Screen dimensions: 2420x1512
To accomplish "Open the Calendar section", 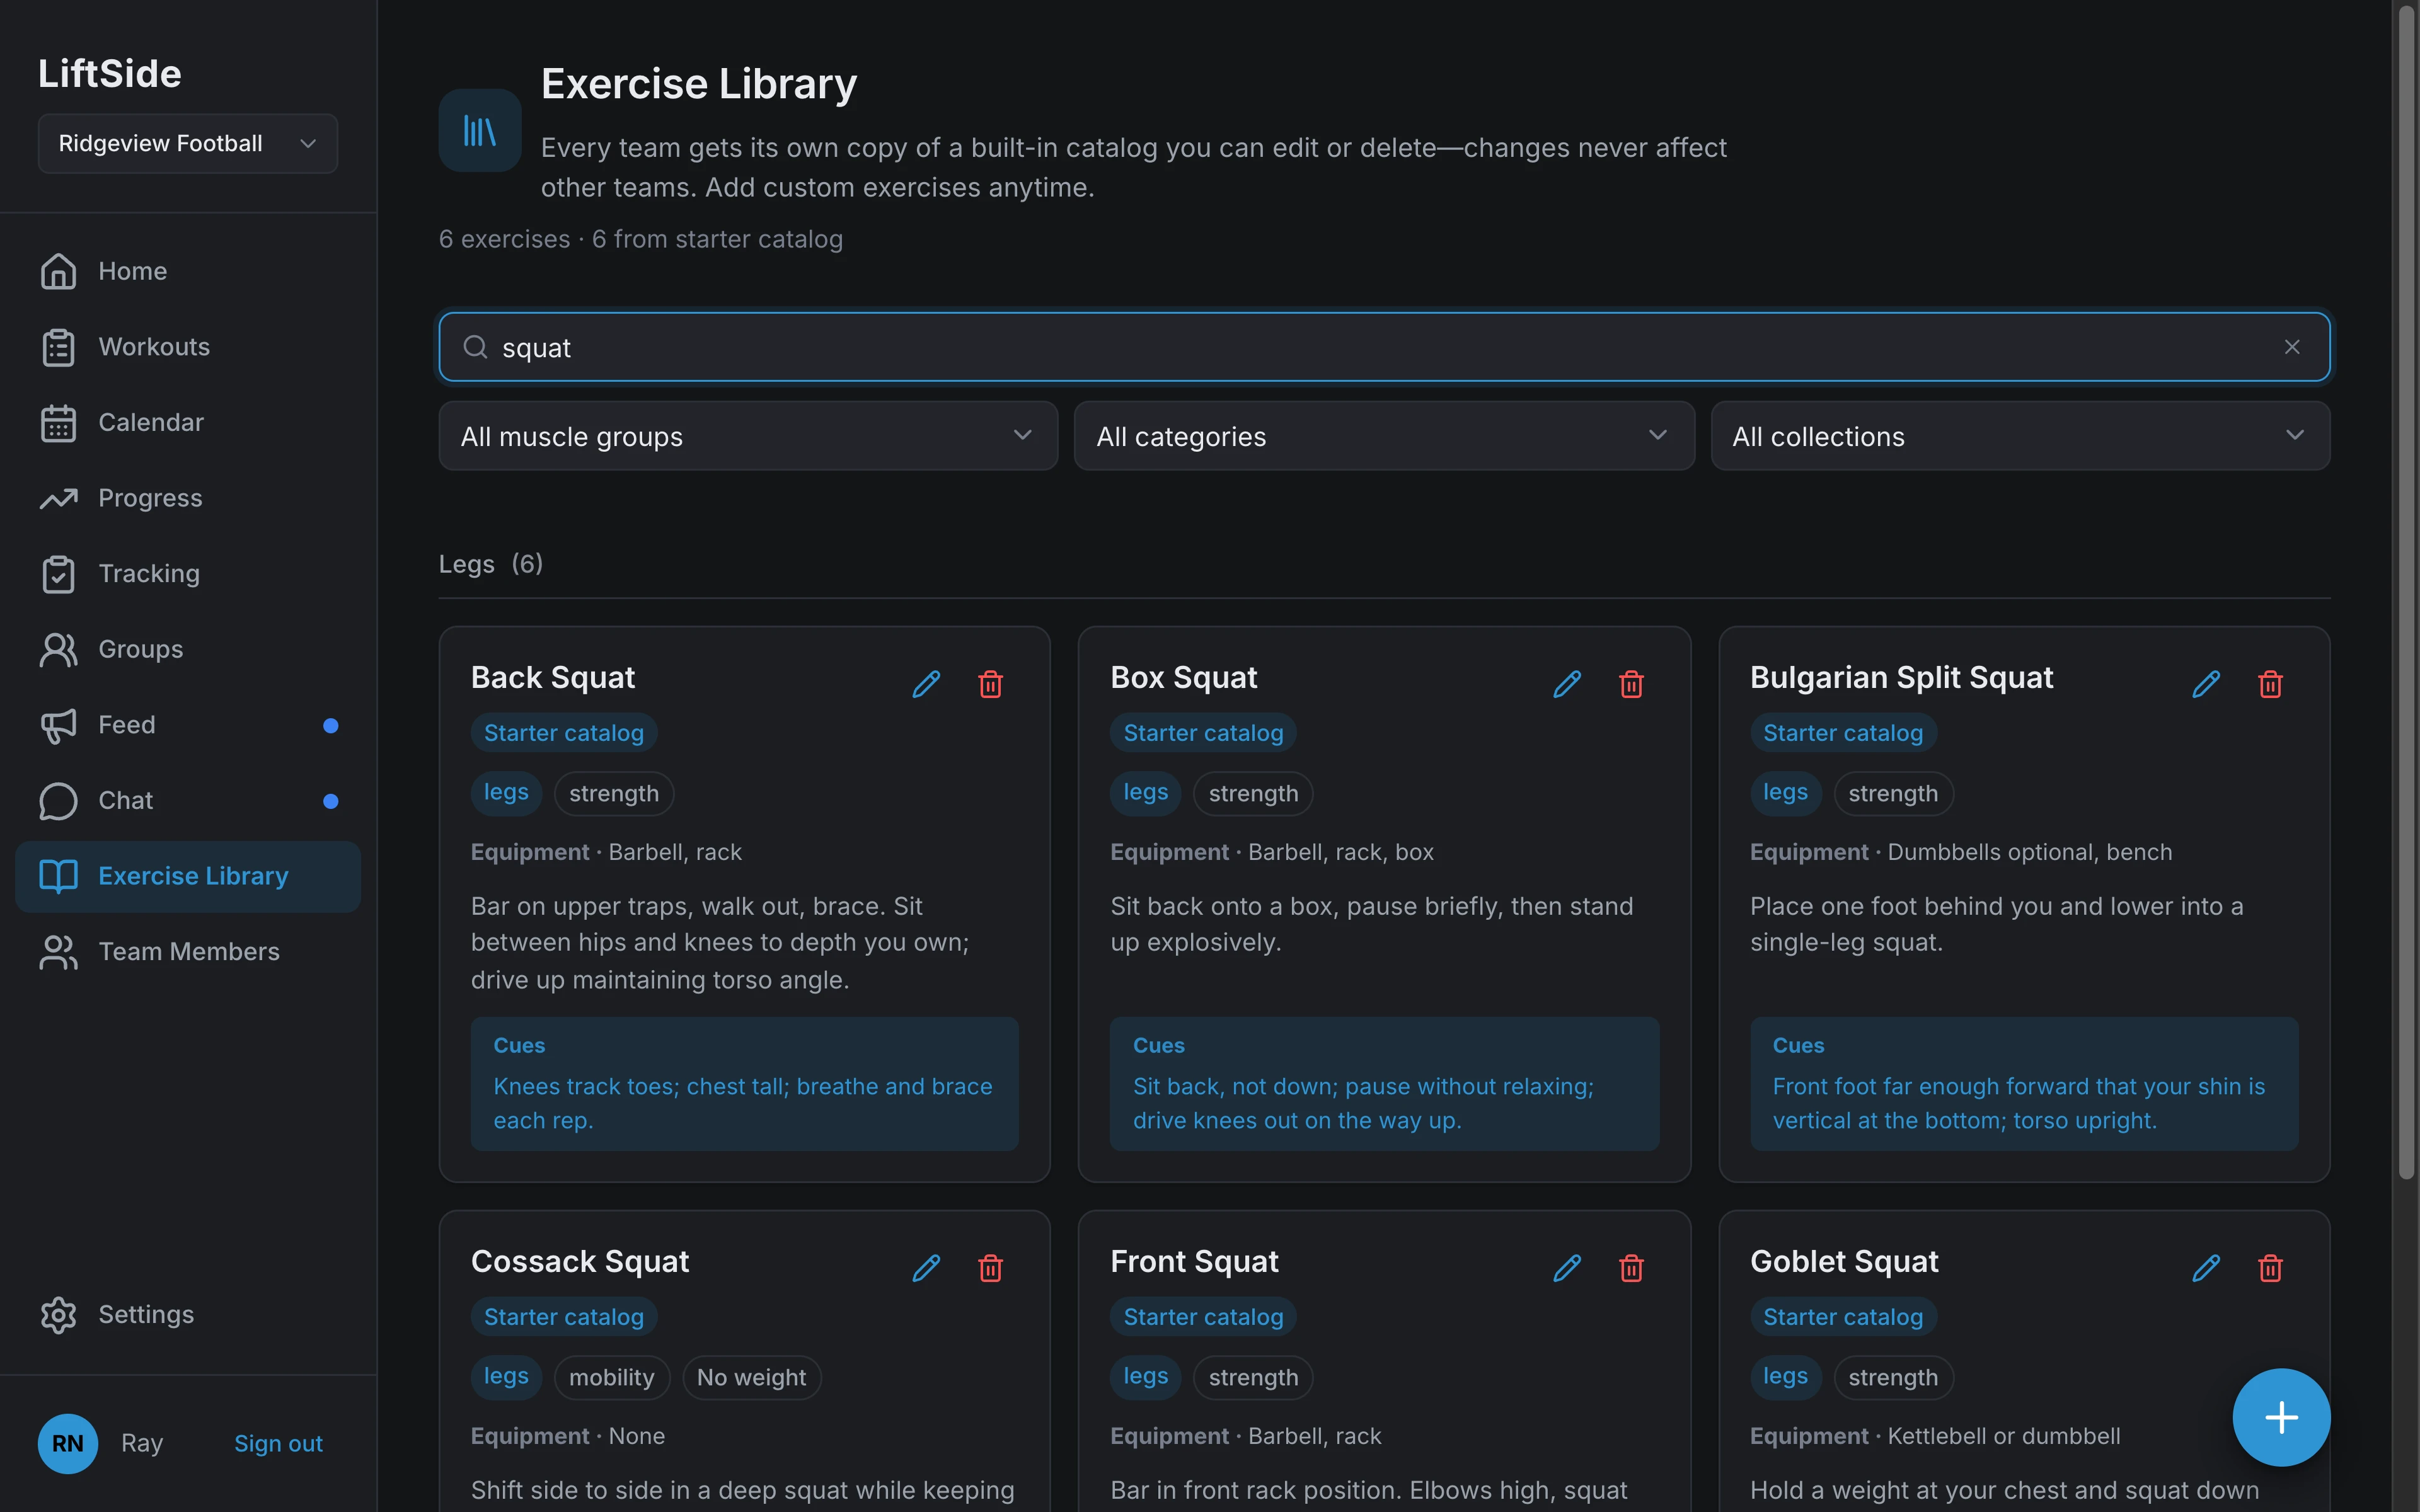I will click(x=188, y=423).
